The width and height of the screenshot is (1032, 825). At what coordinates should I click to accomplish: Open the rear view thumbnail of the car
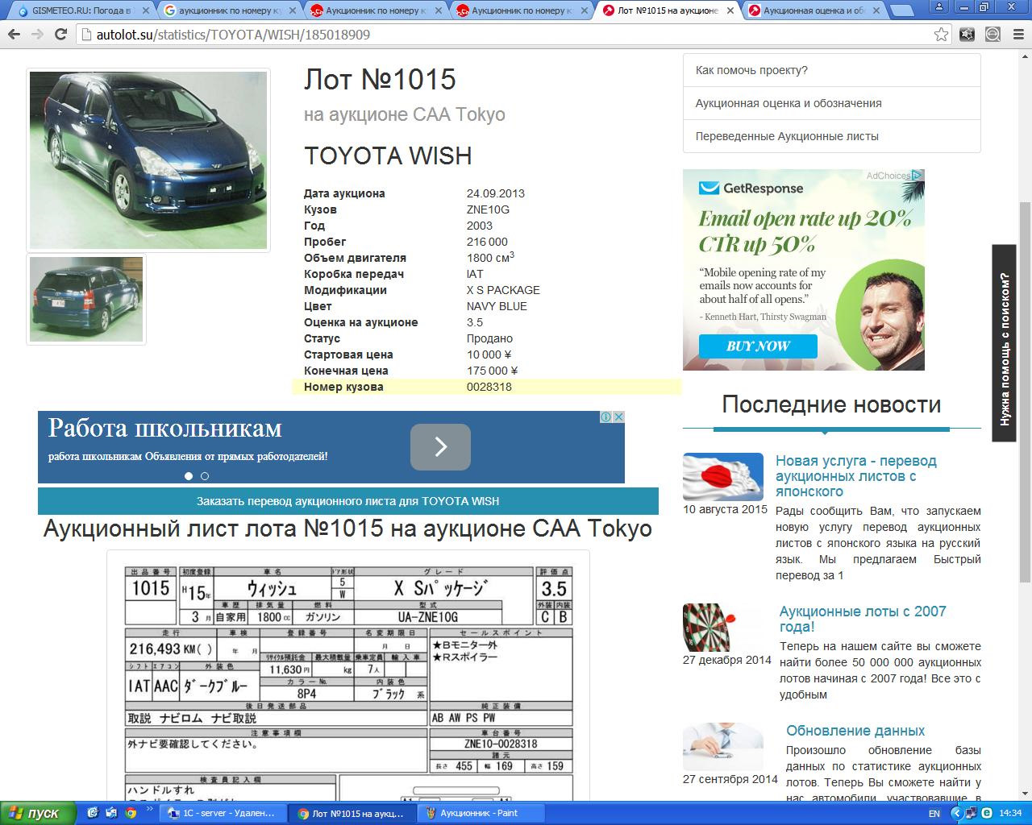pos(86,300)
